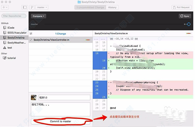195x127 pixels.
Task: Open the test repository with warning icon
Action: click(x=8, y=48)
